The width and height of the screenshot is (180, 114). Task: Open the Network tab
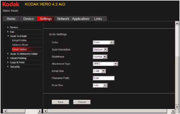(63, 19)
